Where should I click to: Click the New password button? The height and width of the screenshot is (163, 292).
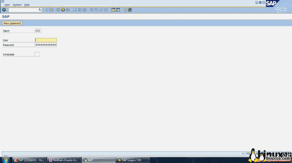pyautogui.click(x=12, y=23)
